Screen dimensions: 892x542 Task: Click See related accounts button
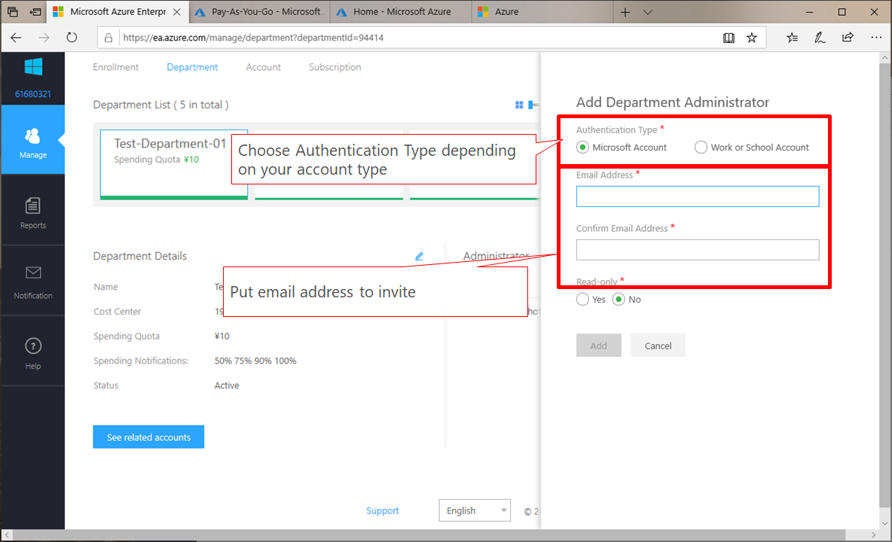pos(148,437)
